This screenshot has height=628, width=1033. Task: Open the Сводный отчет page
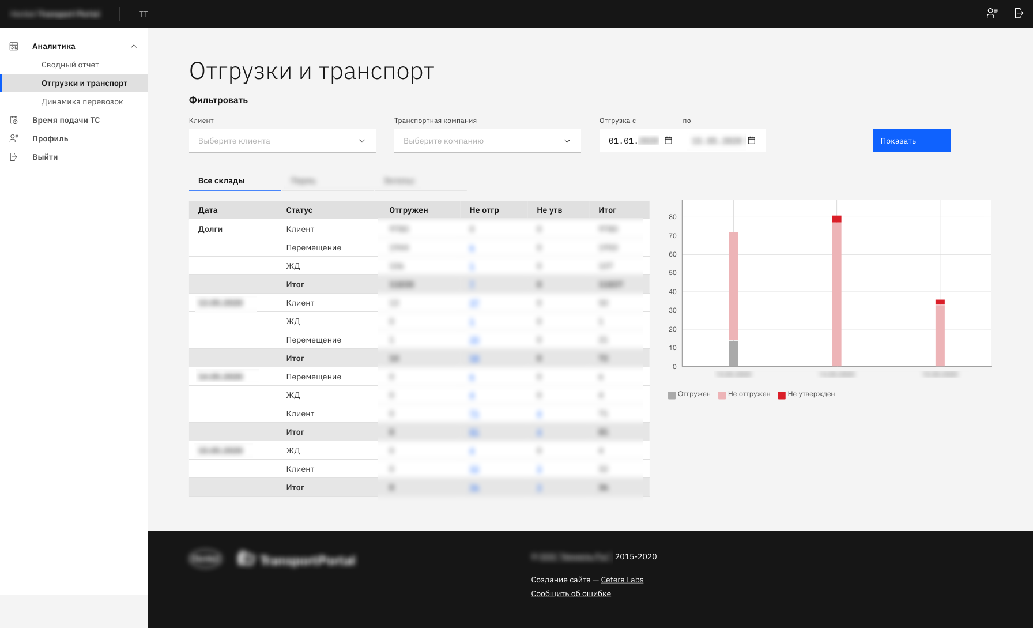click(x=70, y=65)
